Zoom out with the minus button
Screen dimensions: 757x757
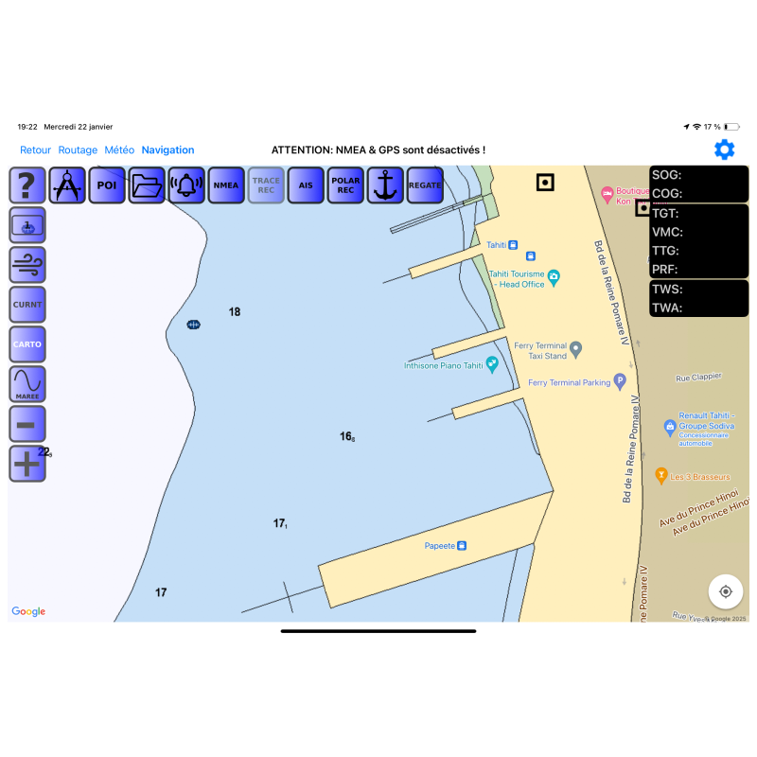click(x=27, y=425)
